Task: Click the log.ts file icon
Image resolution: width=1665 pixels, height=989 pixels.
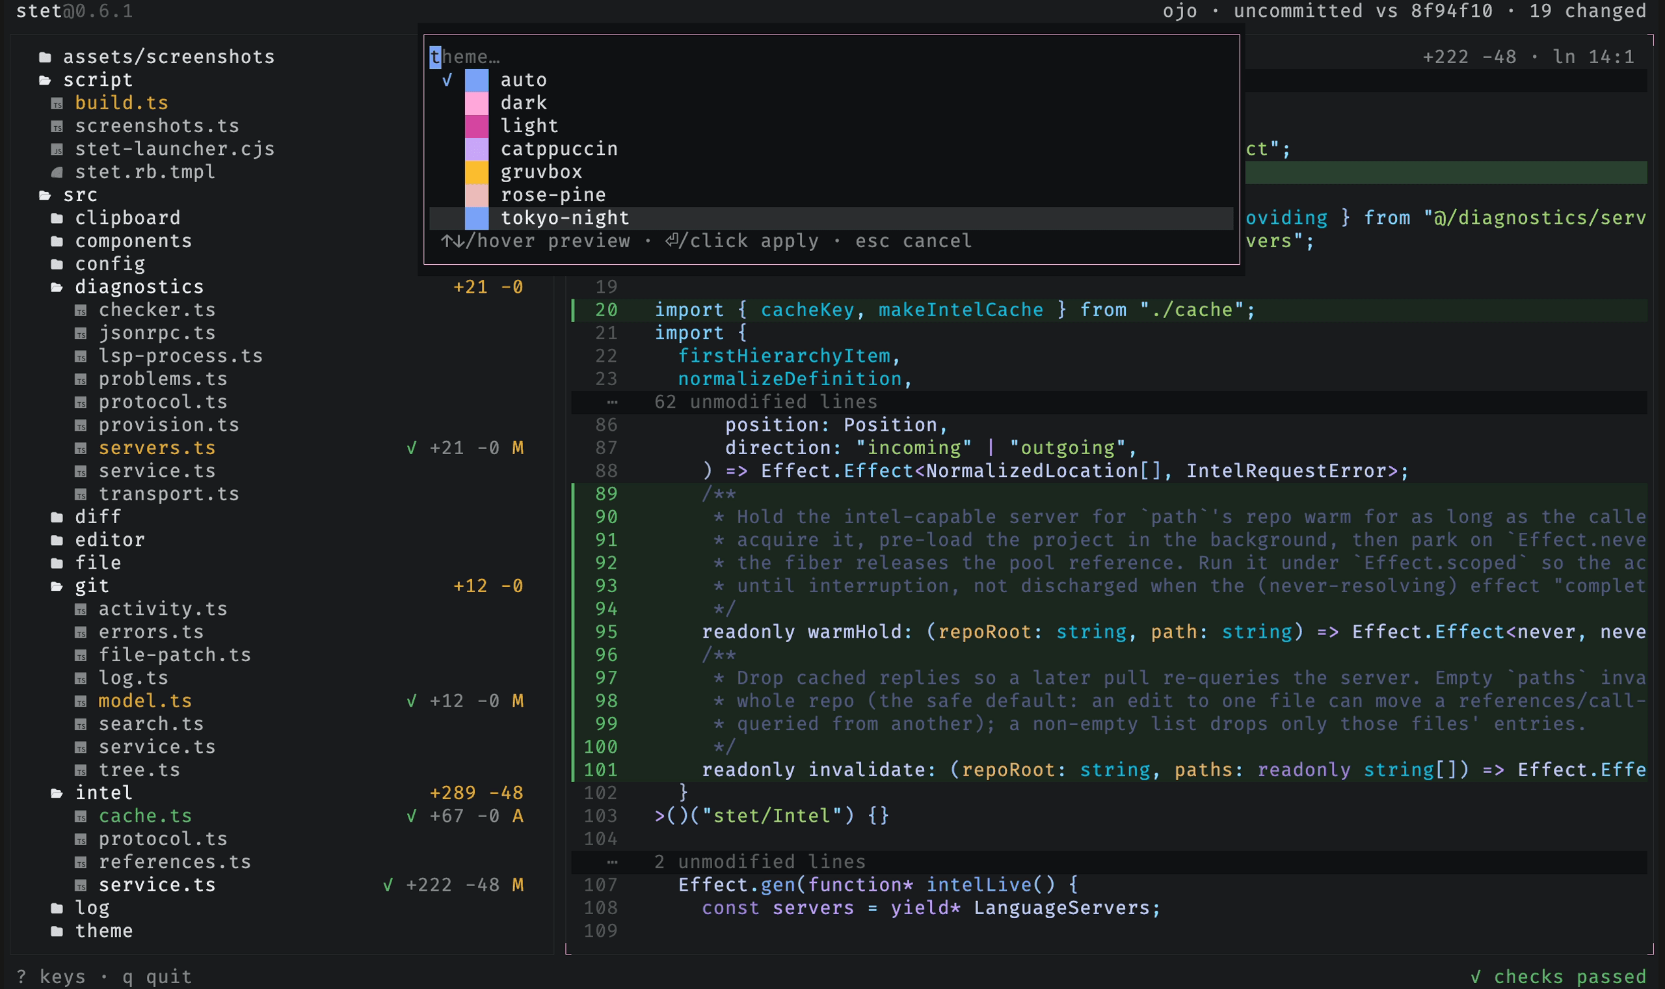Action: click(x=81, y=679)
